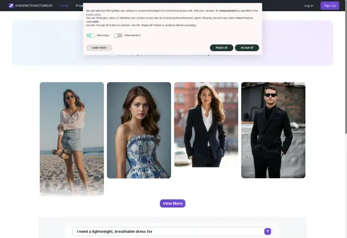Click Learn more in cookie banner
Viewport: 347px width, 238px height.
pos(99,48)
